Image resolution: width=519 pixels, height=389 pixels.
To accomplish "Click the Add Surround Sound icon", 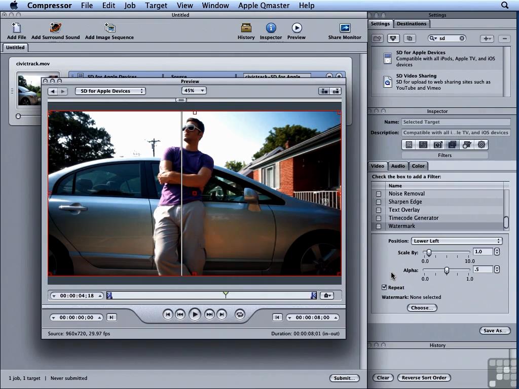I will pyautogui.click(x=55, y=28).
